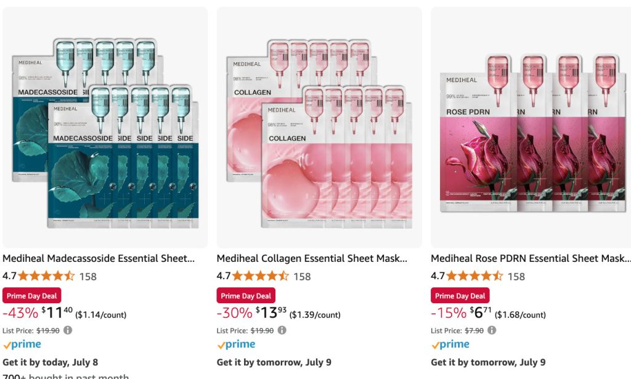Click the Madecassoside sheet mask product image
The width and height of the screenshot is (631, 379).
tap(105, 128)
